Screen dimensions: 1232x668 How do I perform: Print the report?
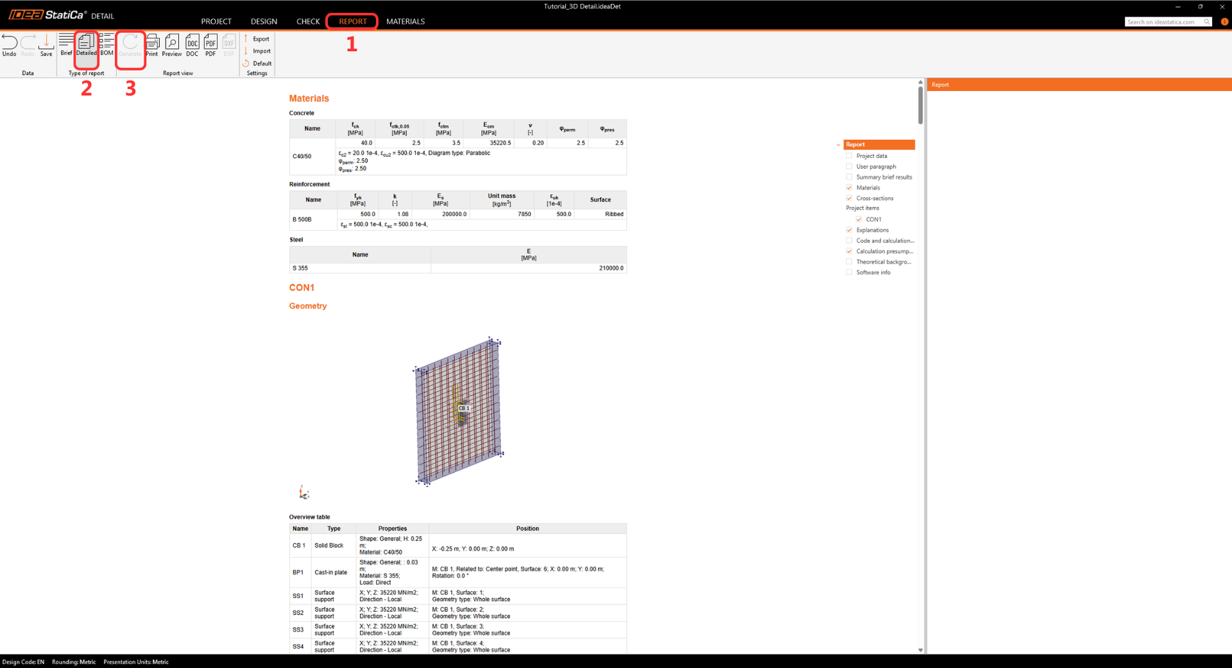pos(152,45)
